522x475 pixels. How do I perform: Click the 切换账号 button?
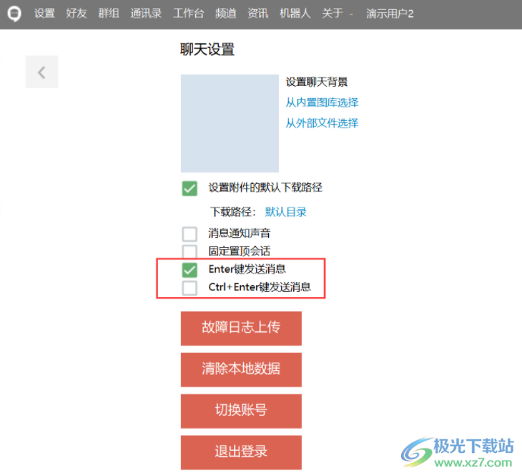(241, 410)
